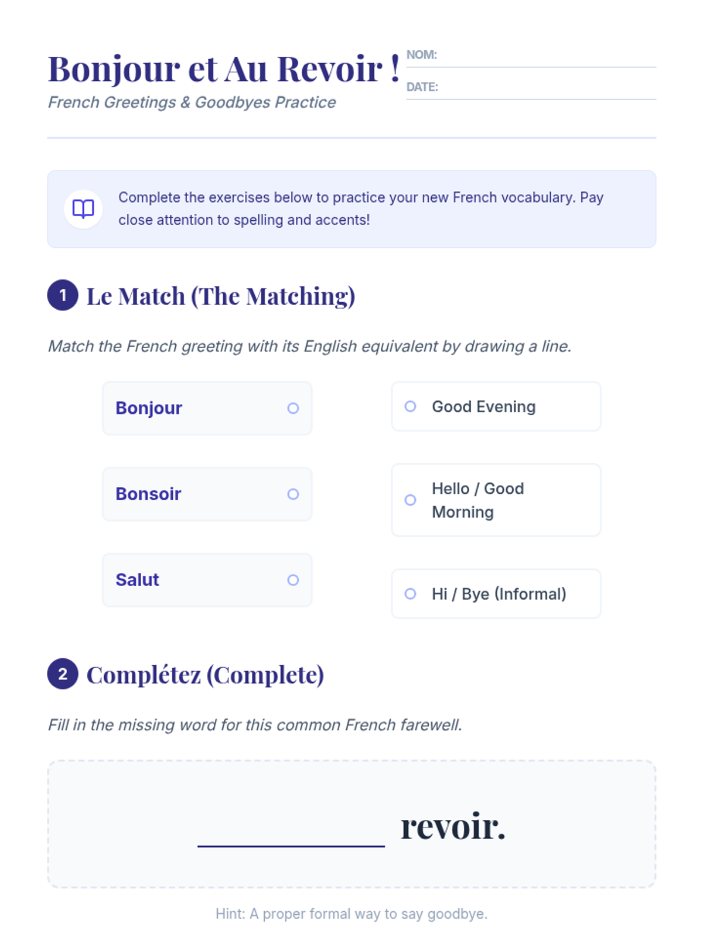Select the circle connector next to Bonsoir
The width and height of the screenshot is (703, 937).
293,494
